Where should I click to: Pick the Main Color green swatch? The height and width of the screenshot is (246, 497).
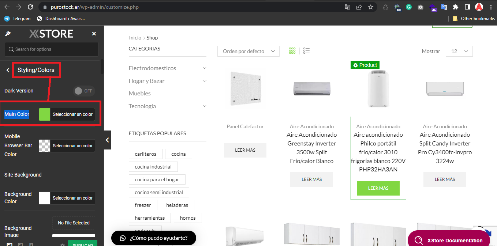[x=45, y=114]
